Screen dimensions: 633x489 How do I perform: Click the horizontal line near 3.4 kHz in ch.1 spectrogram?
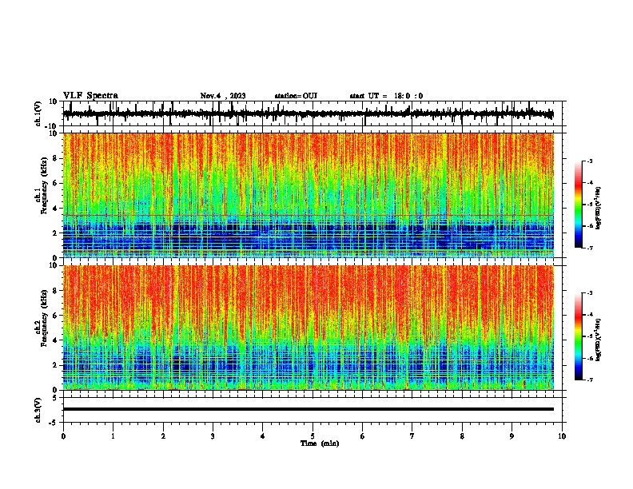(x=309, y=216)
